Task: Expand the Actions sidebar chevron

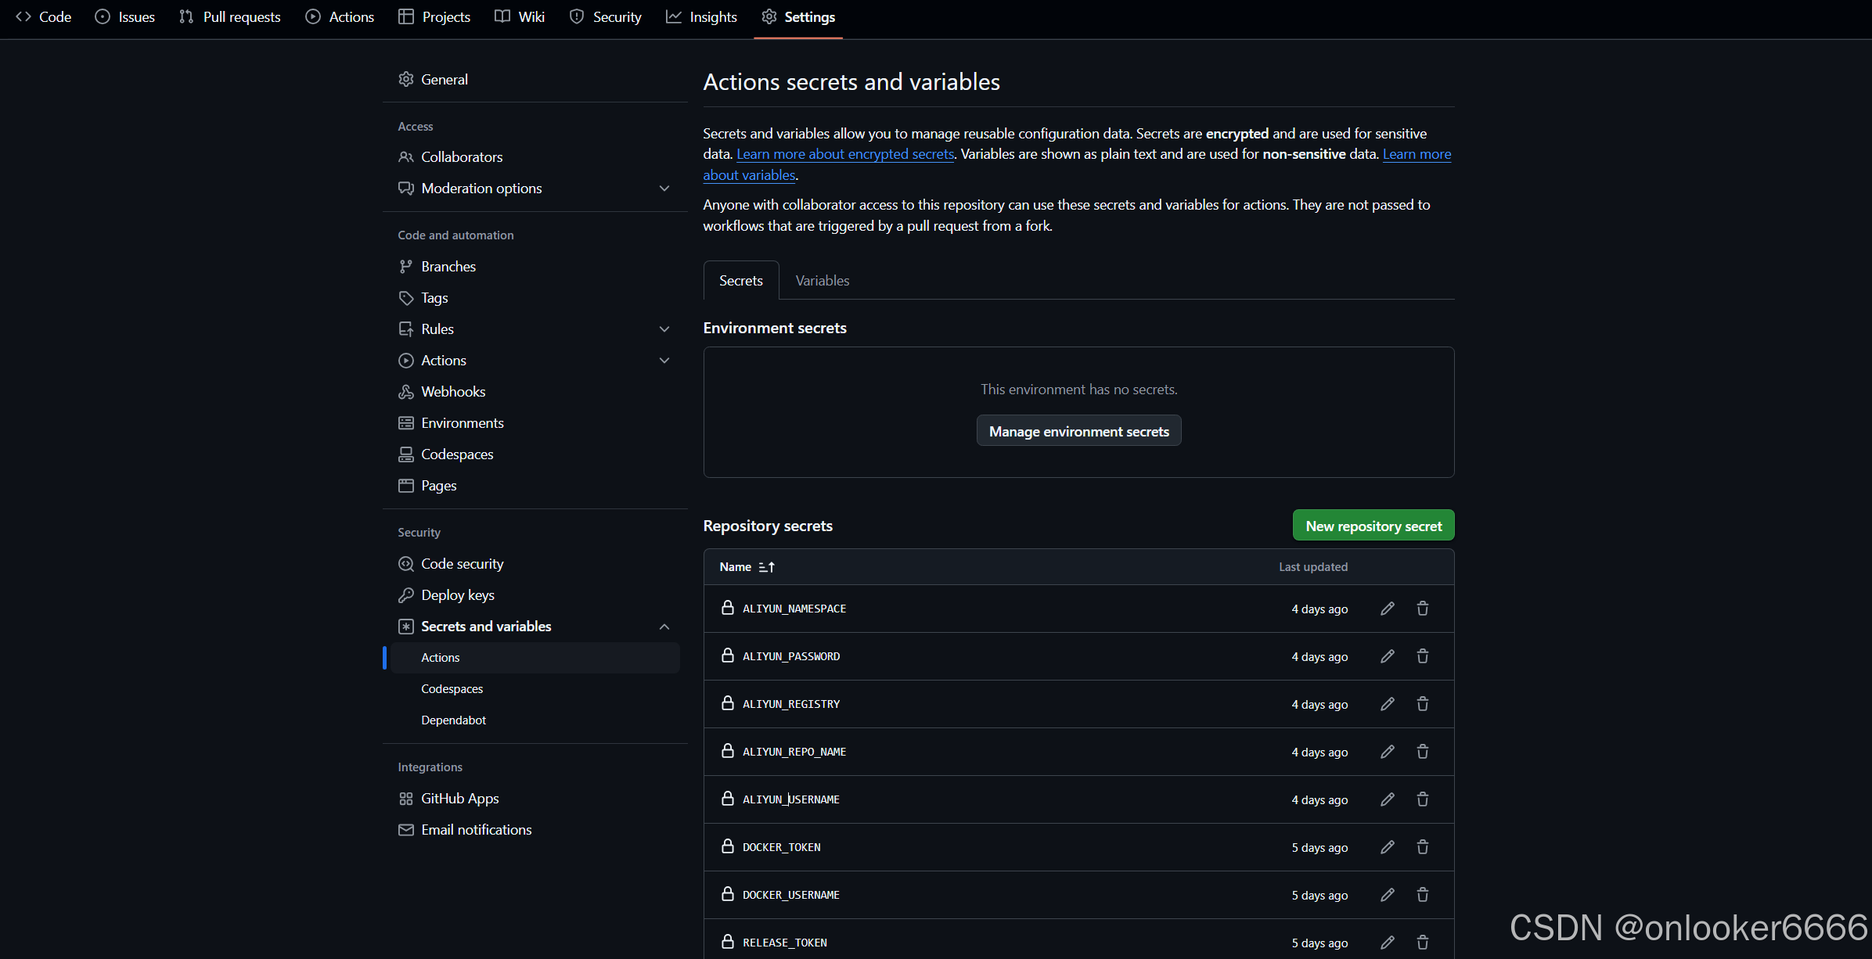Action: point(664,361)
